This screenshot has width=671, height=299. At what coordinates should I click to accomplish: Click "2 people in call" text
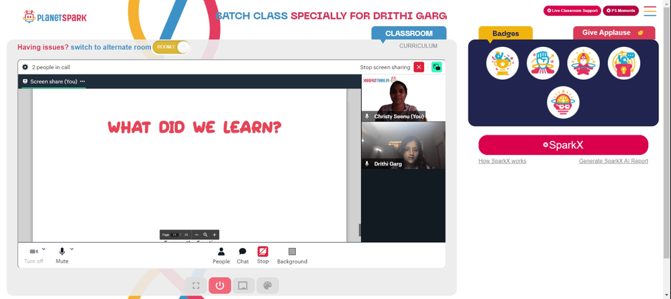tap(51, 67)
